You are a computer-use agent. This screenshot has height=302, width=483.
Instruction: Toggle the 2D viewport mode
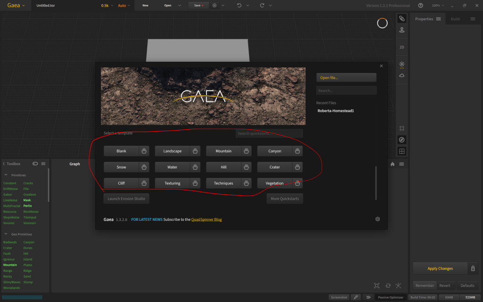[x=402, y=47]
